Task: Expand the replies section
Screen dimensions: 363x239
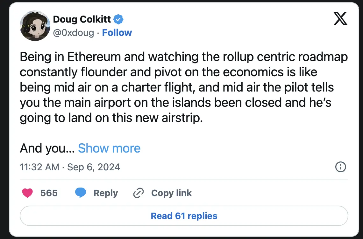Action: pyautogui.click(x=184, y=216)
